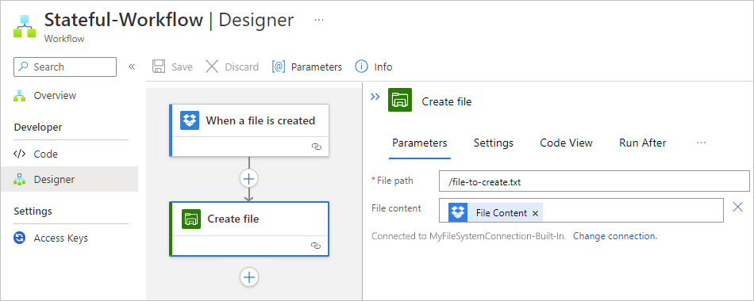Collapse the left sidebar menu
The height and width of the screenshot is (301, 754).
coord(131,67)
